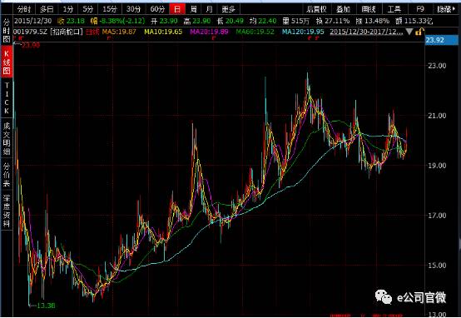The image size is (461, 318).
Task: Select the 多日 multi-day tab
Action: click(x=47, y=9)
